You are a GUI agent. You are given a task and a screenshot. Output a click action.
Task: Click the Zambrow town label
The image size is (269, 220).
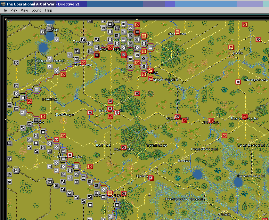64,114
